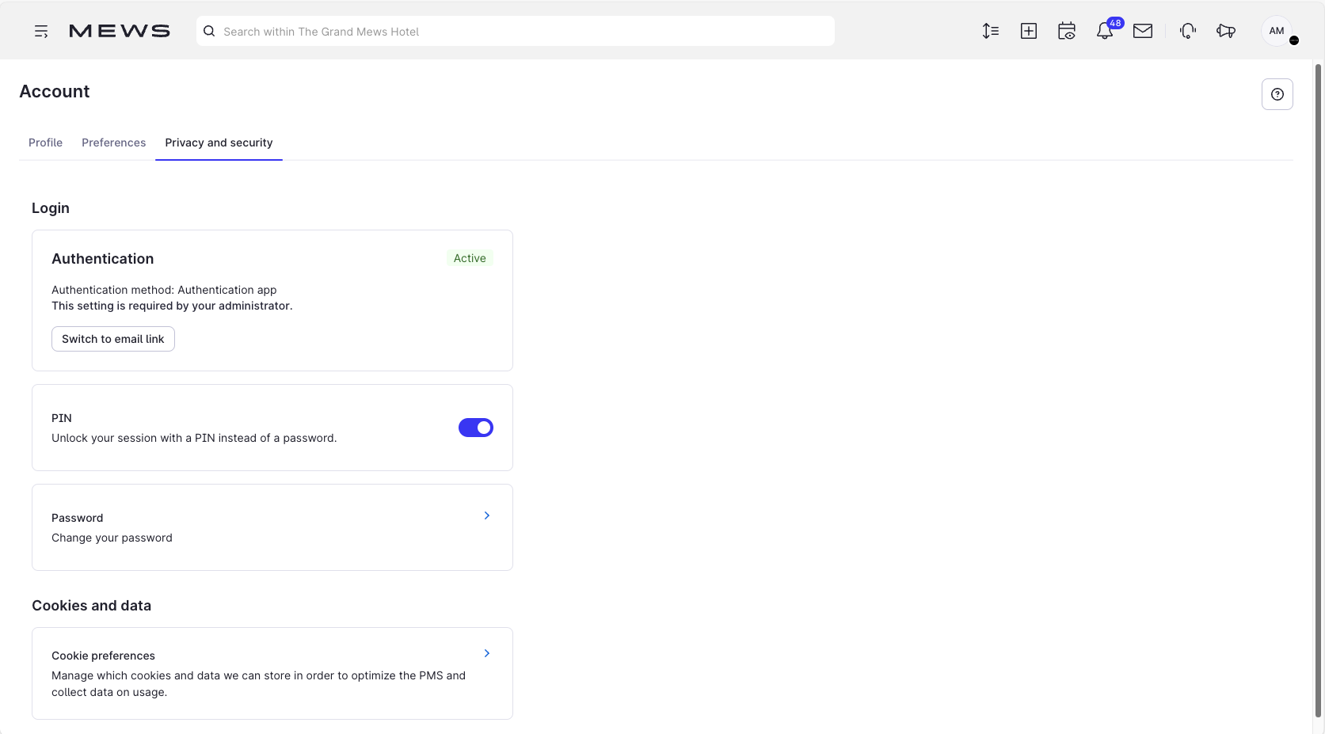Click 'Unlock your session with a PIN' text
Screen dimensions: 1325x734
point(194,438)
